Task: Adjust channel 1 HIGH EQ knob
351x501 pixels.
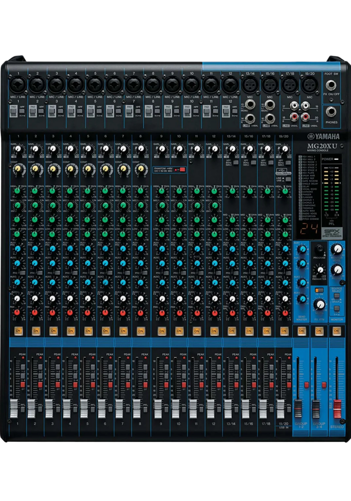Action: [x=17, y=191]
